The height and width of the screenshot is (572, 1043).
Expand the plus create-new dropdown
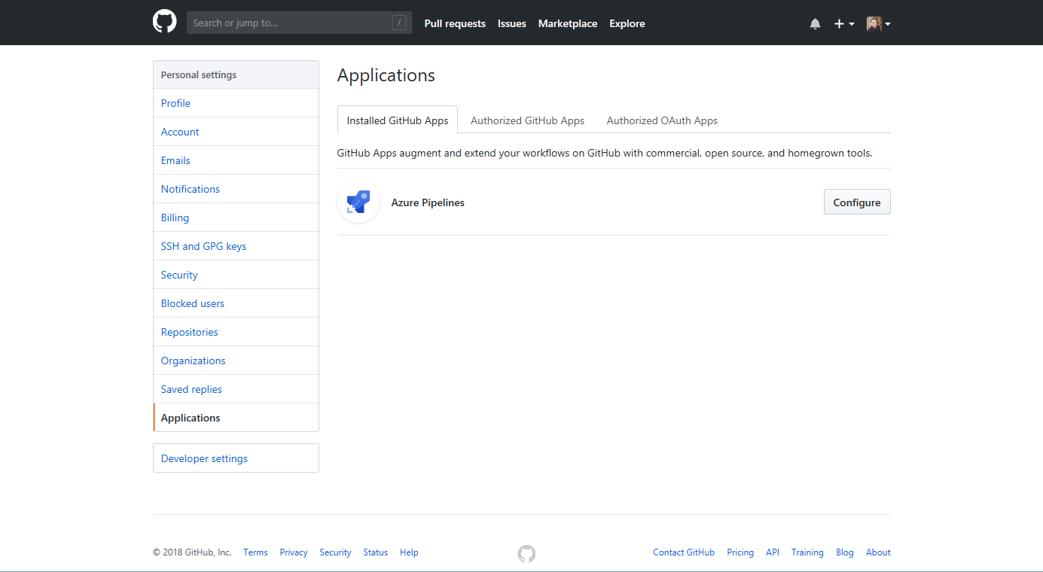(x=843, y=24)
